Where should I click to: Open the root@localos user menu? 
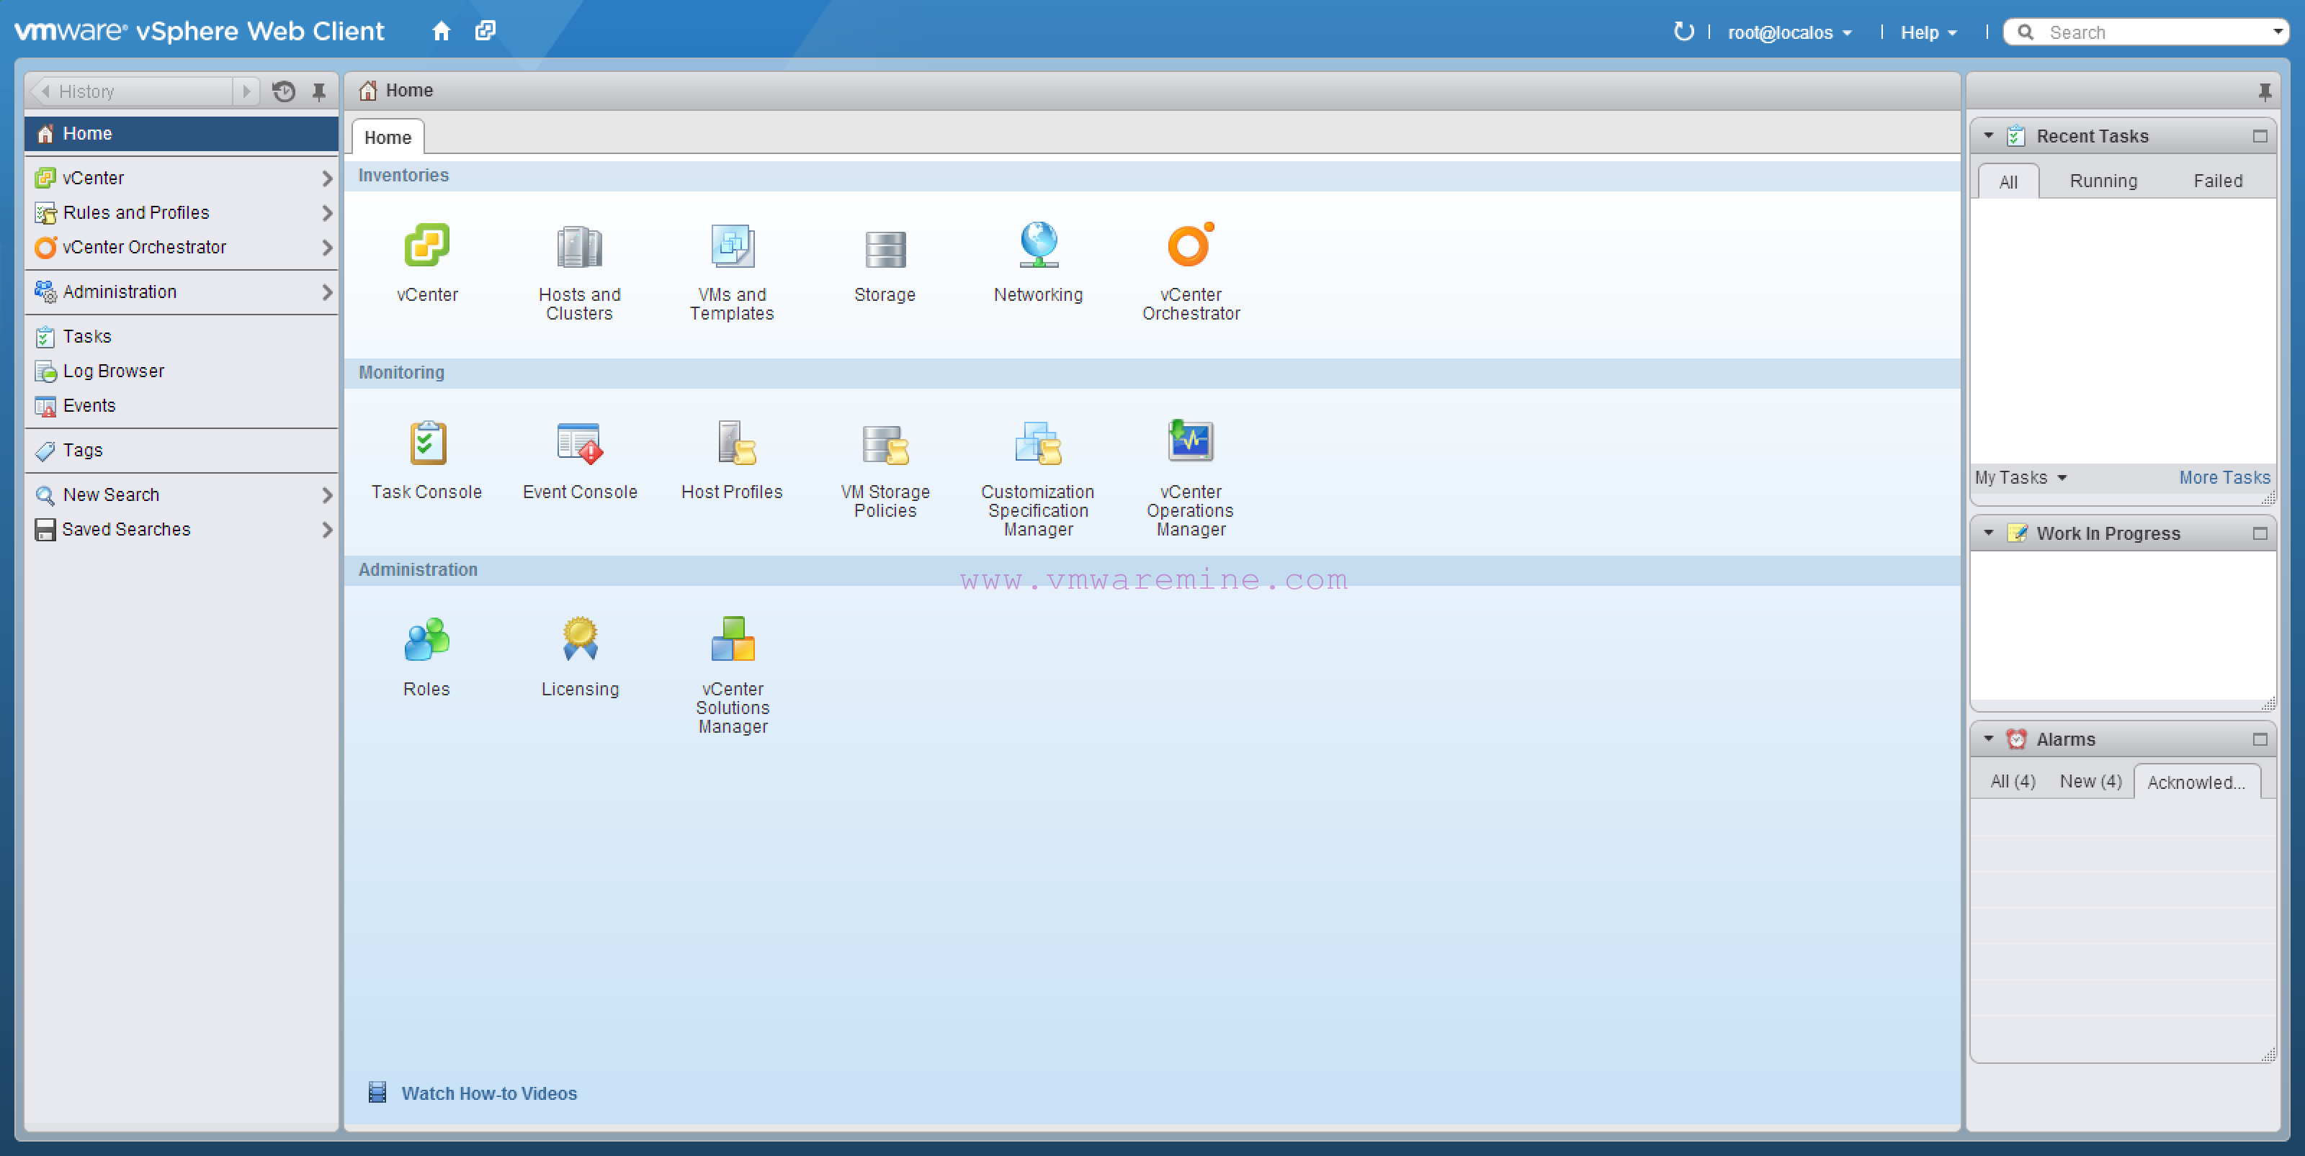(x=1789, y=32)
